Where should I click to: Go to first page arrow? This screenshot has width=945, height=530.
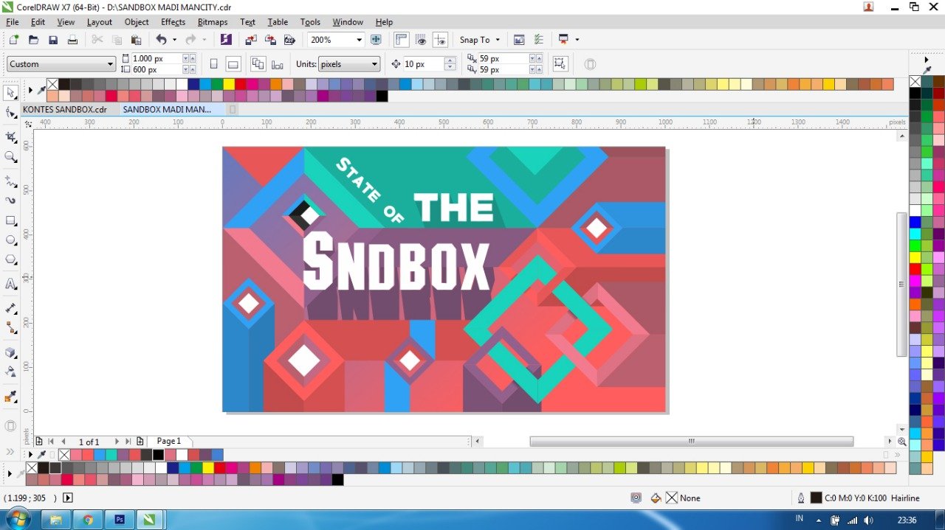coord(50,442)
